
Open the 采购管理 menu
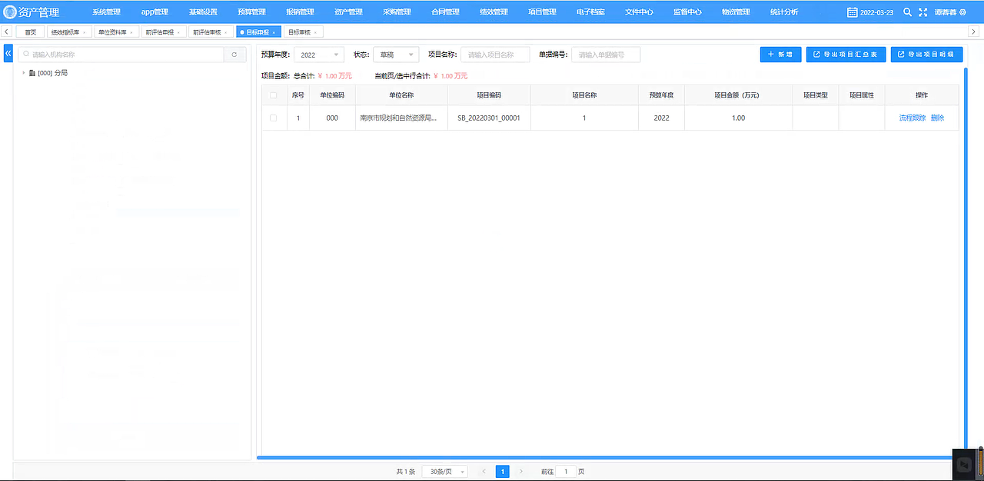tap(397, 12)
